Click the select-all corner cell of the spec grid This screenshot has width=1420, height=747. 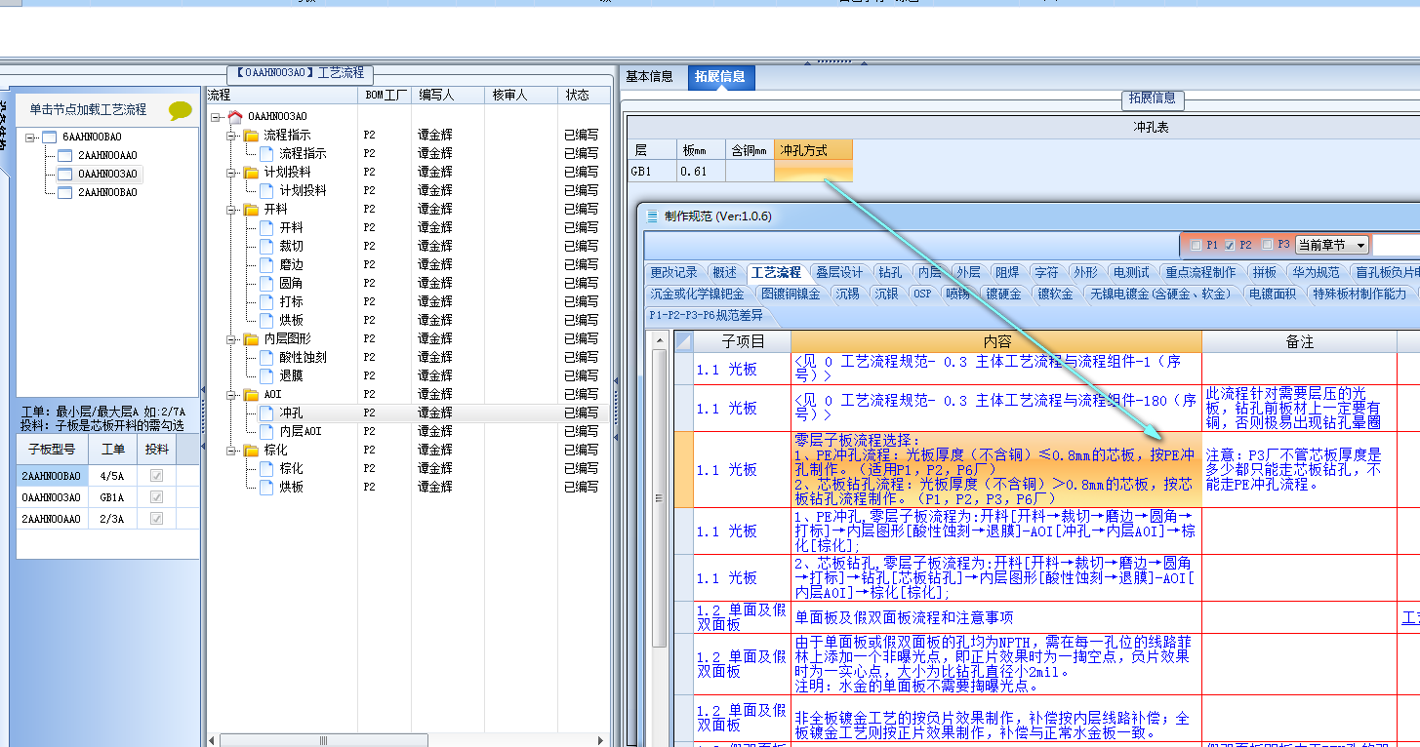click(x=683, y=341)
